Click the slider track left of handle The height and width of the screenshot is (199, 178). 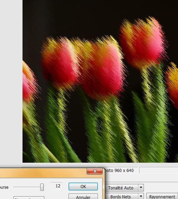pyautogui.click(x=27, y=187)
